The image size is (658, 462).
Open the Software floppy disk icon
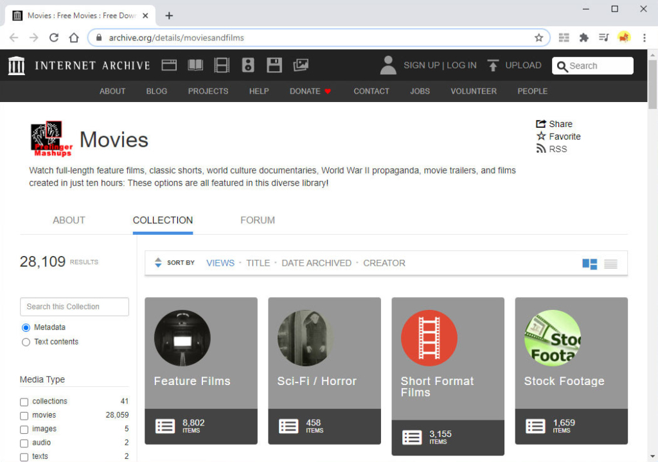point(274,65)
